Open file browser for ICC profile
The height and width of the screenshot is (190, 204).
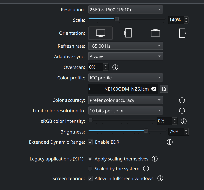(x=164, y=89)
